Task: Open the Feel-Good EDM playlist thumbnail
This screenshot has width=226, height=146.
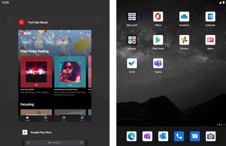Action: point(36,72)
